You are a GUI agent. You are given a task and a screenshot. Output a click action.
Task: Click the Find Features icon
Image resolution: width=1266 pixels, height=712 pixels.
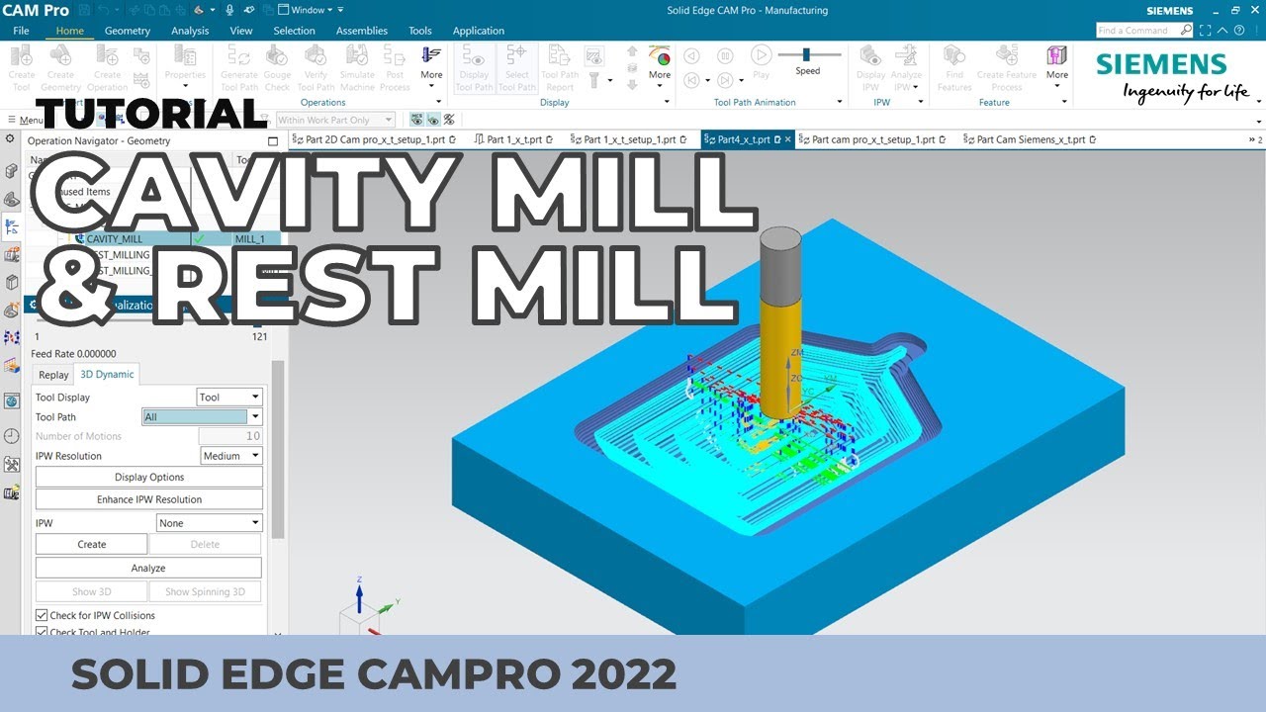[954, 56]
